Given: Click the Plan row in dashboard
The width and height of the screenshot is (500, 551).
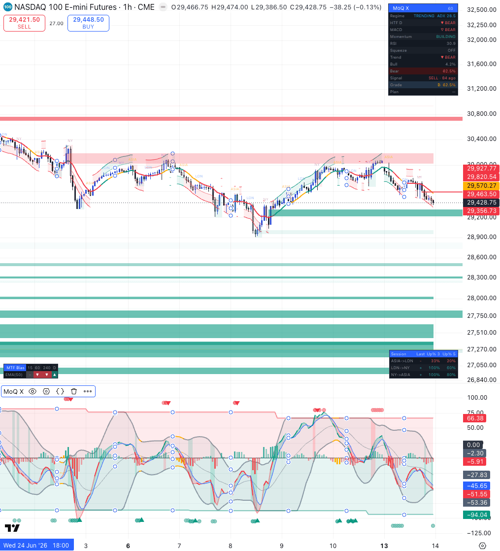Looking at the screenshot, I should (x=423, y=92).
